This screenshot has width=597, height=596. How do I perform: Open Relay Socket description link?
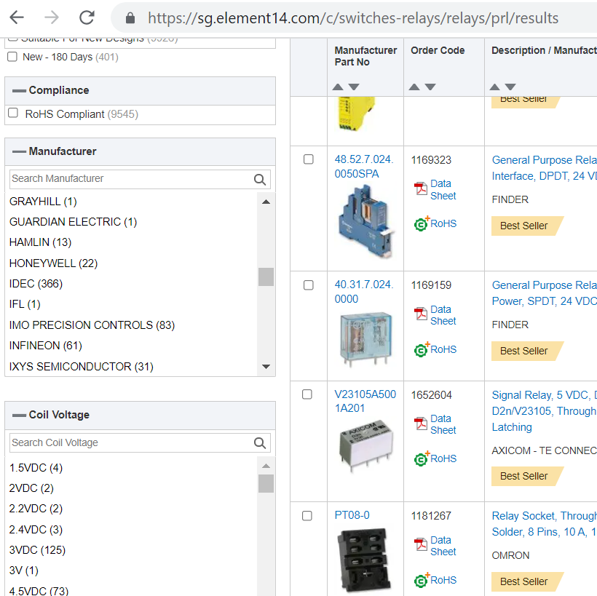click(545, 524)
